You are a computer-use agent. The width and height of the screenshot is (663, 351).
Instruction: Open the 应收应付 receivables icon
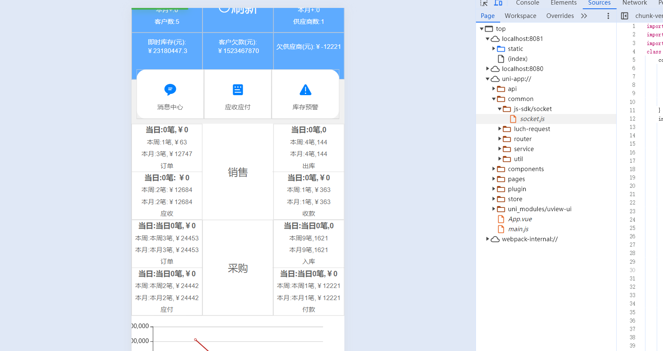click(238, 90)
